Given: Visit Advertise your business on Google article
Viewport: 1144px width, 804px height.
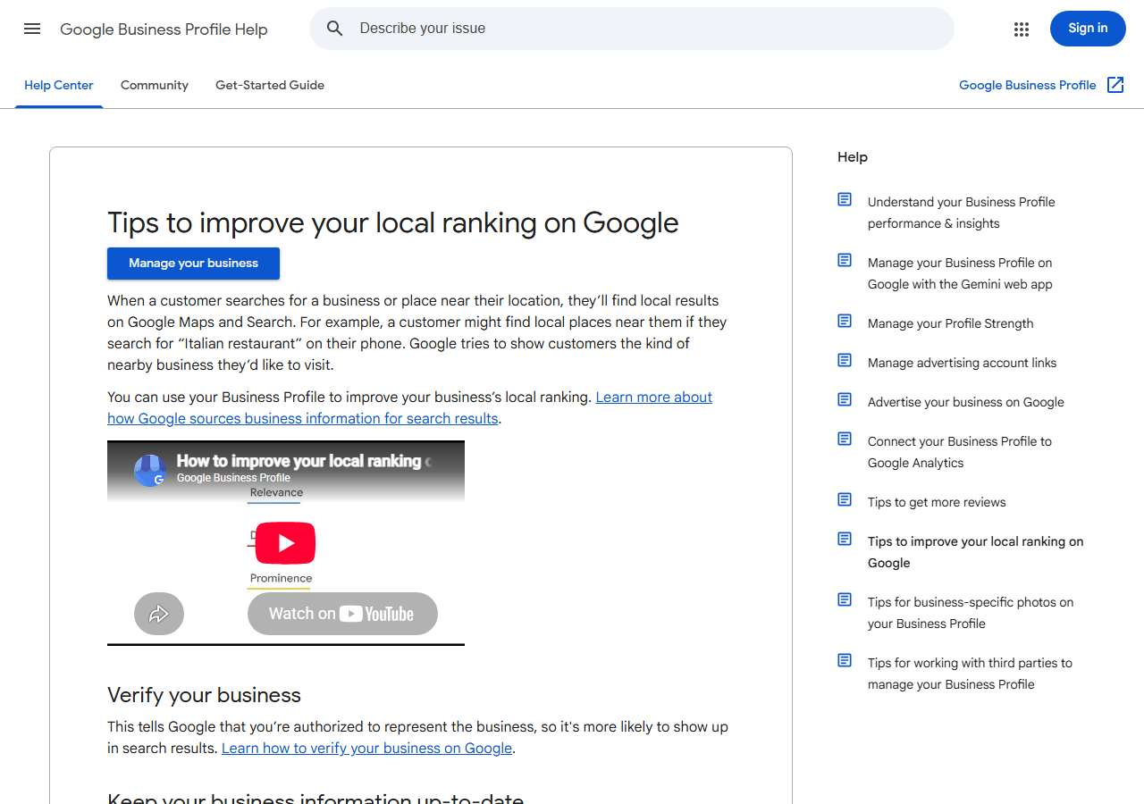Looking at the screenshot, I should click(x=966, y=402).
